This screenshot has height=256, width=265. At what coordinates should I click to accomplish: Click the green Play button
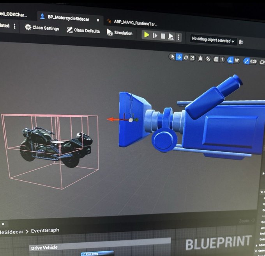pos(147,35)
